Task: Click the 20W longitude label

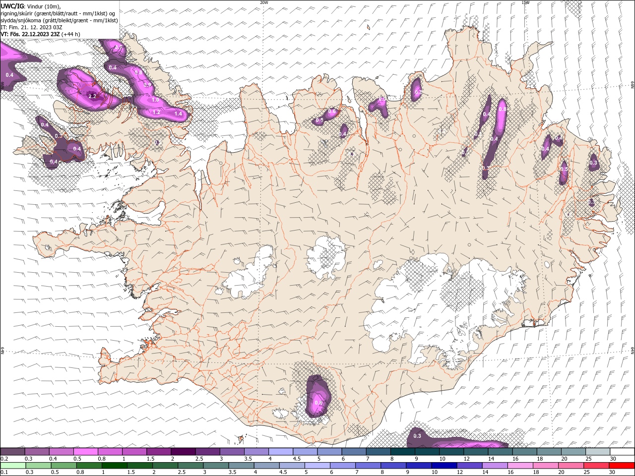Action: pos(264,2)
